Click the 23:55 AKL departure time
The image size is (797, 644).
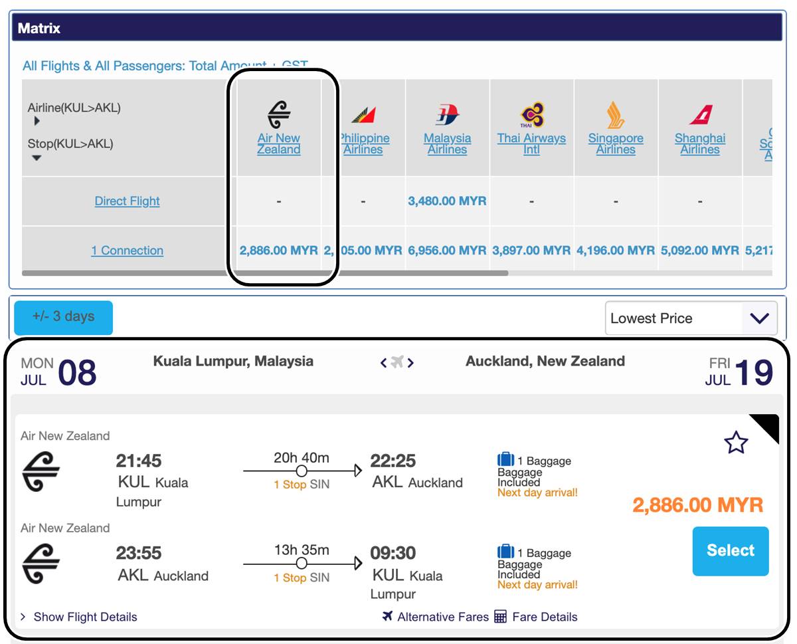coord(139,553)
